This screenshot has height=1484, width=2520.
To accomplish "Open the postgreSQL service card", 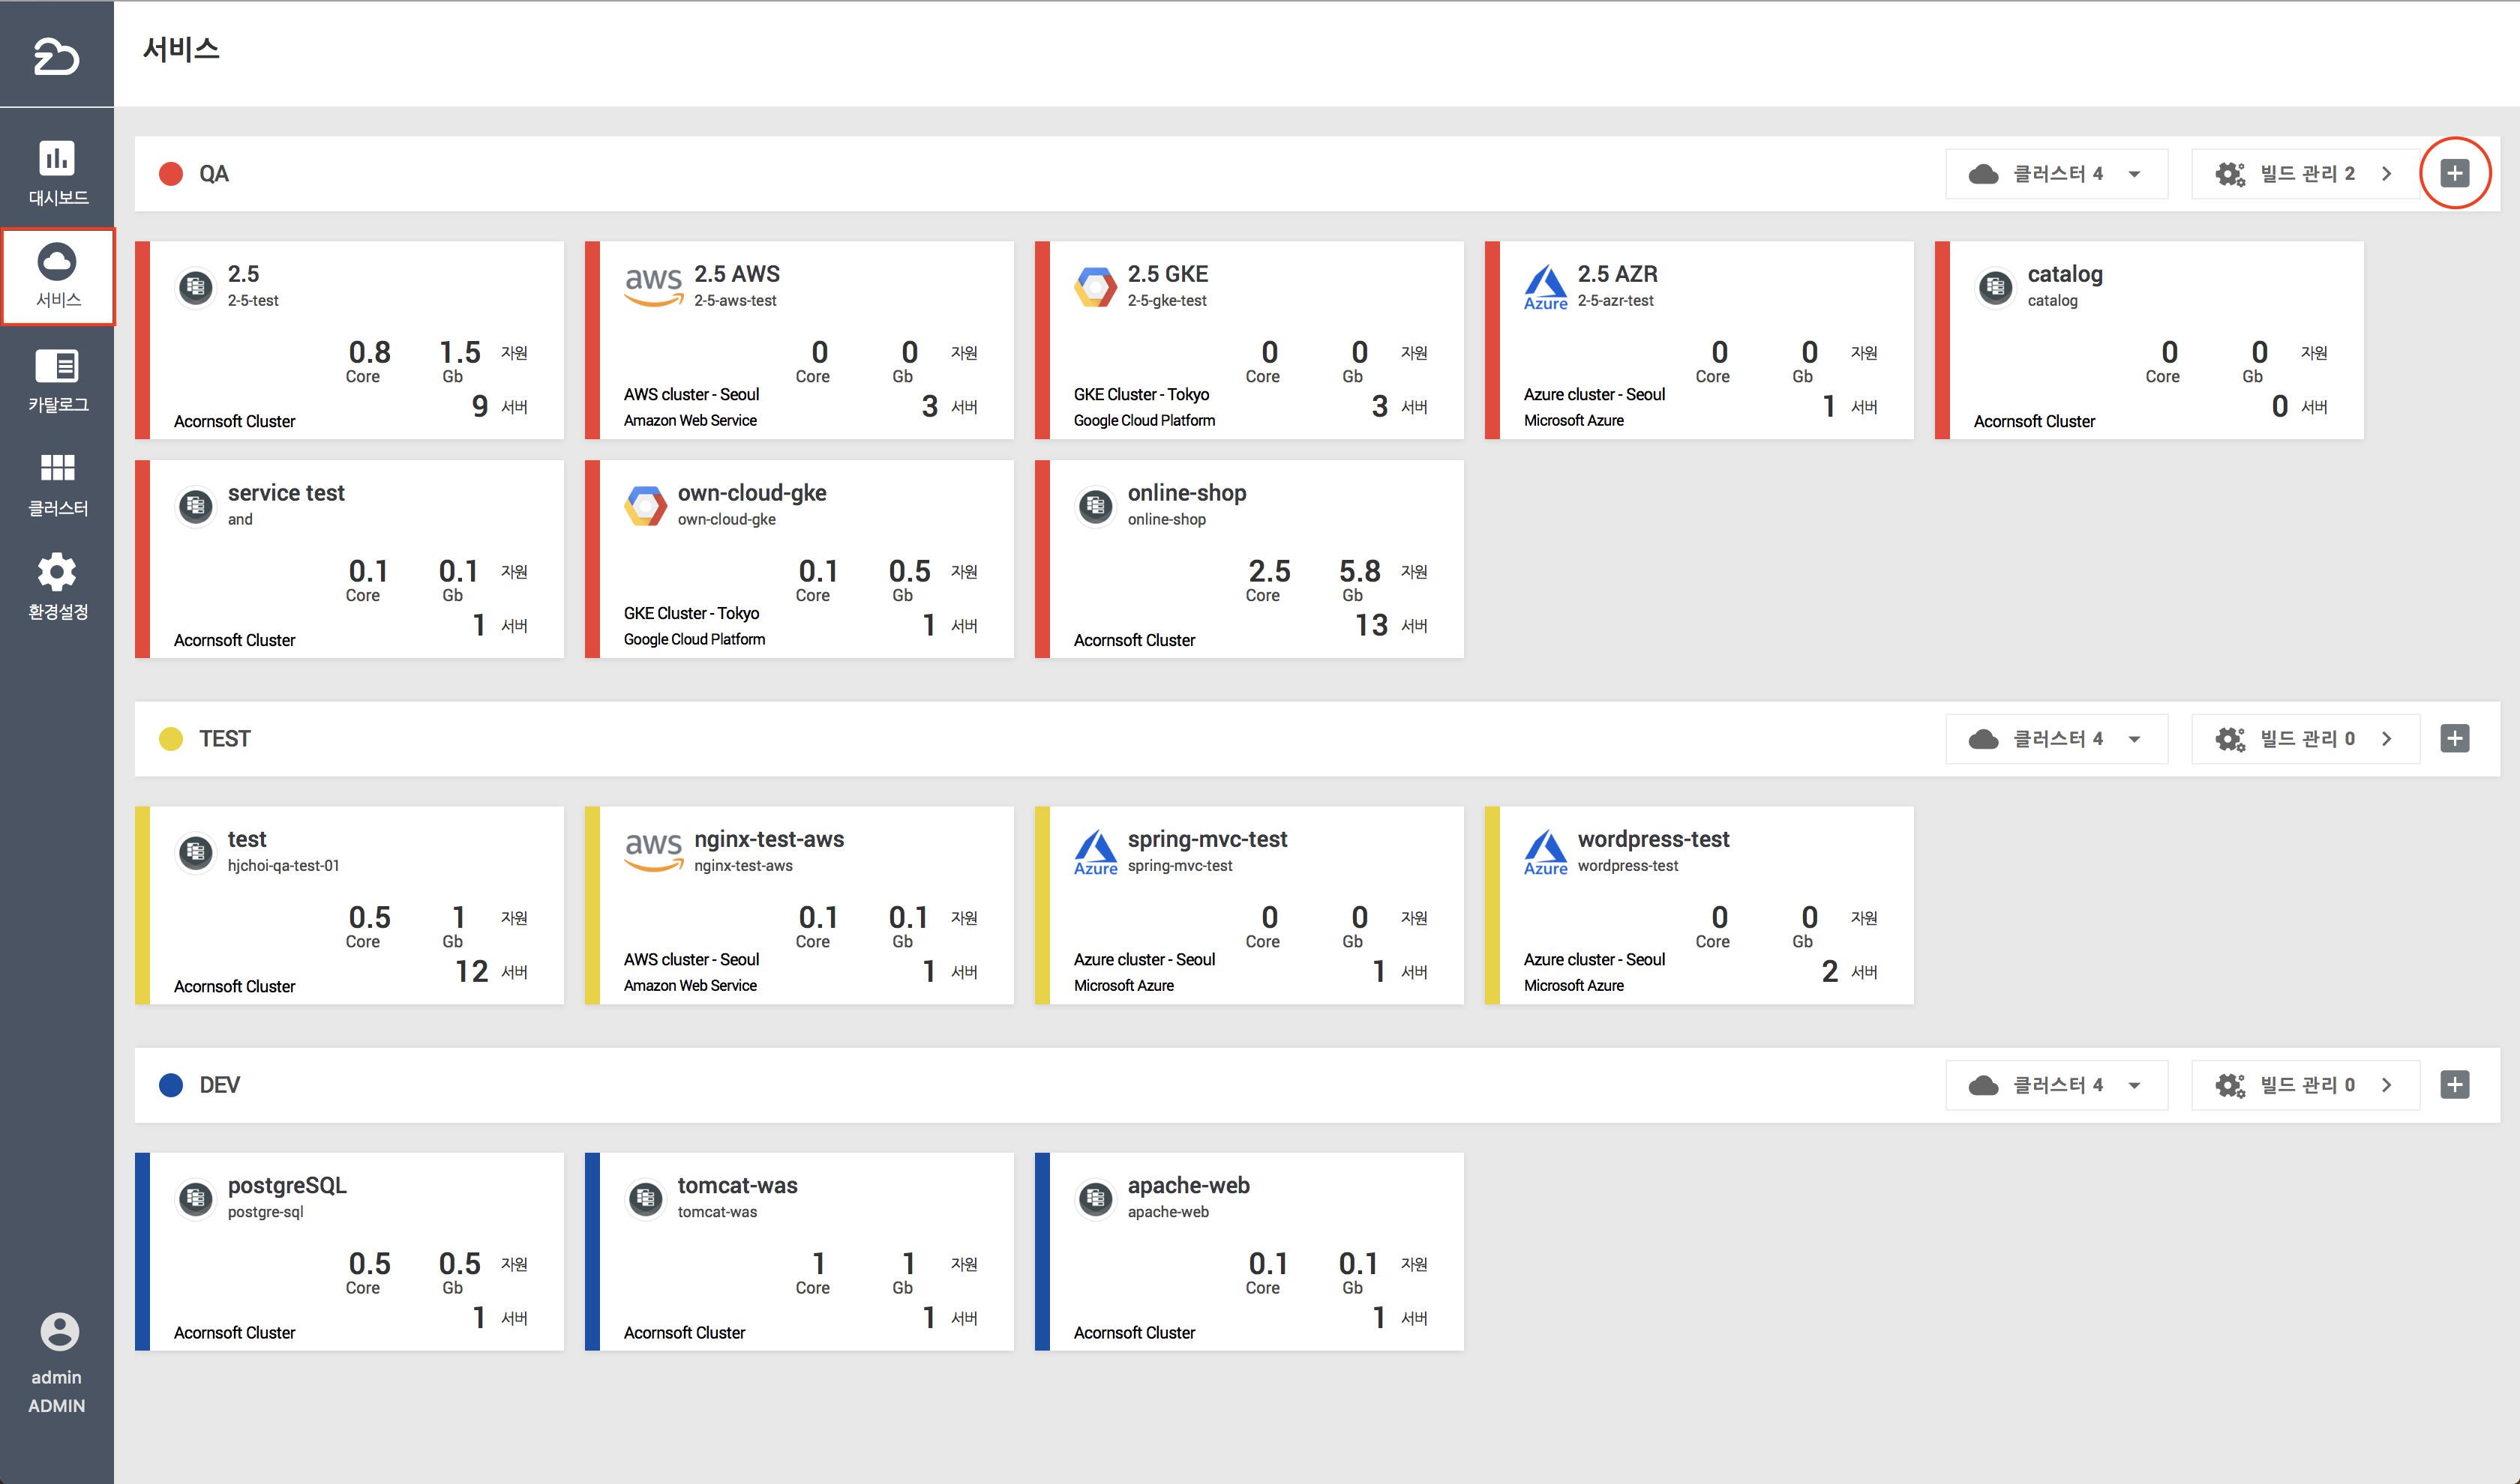I will pyautogui.click(x=349, y=1251).
